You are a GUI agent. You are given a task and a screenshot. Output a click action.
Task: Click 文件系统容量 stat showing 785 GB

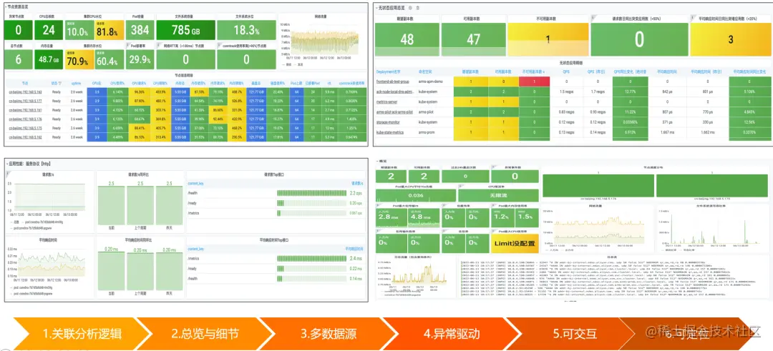click(x=186, y=30)
